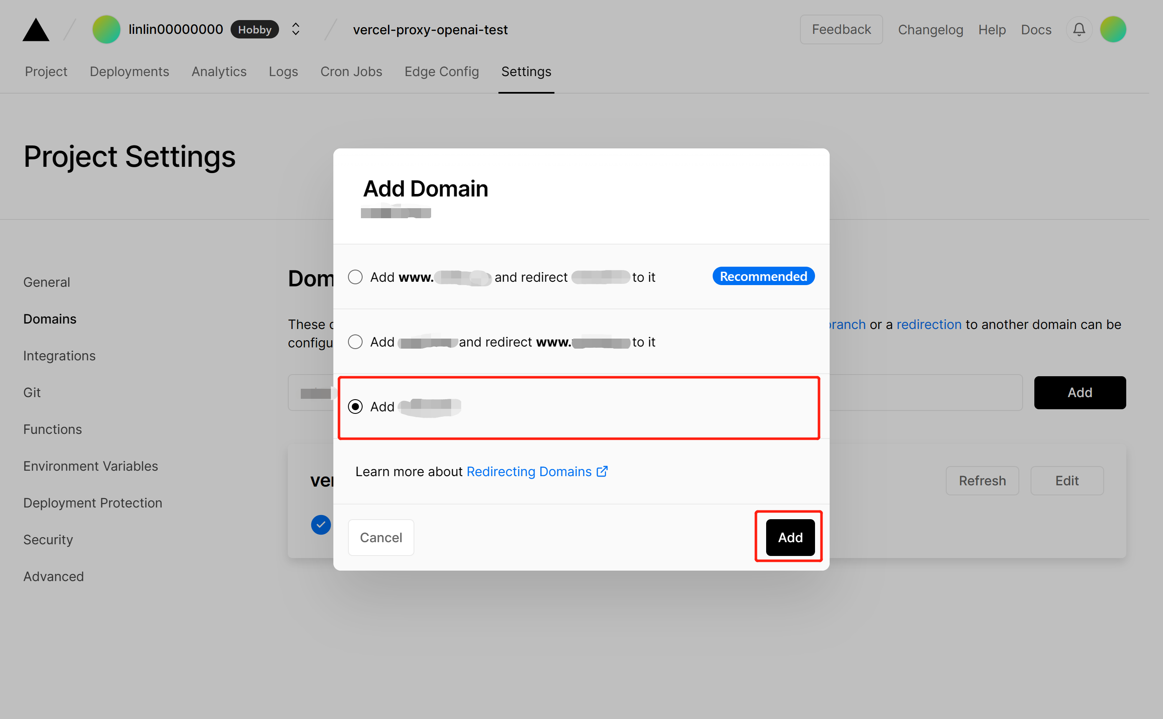This screenshot has width=1163, height=719.
Task: Click the blue verified checkmark icon
Action: (x=321, y=525)
